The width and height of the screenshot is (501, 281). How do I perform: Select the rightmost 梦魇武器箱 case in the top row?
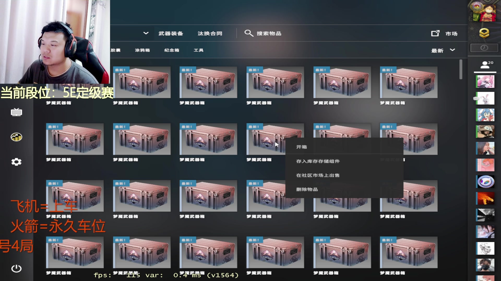click(x=409, y=82)
